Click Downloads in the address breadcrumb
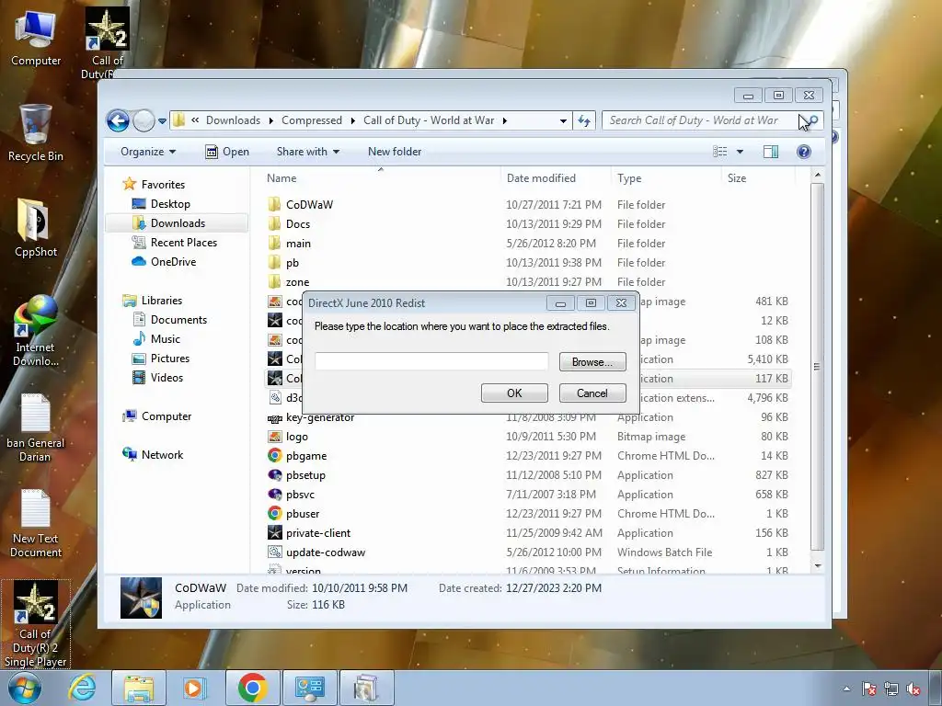This screenshot has height=706, width=942. tap(233, 120)
